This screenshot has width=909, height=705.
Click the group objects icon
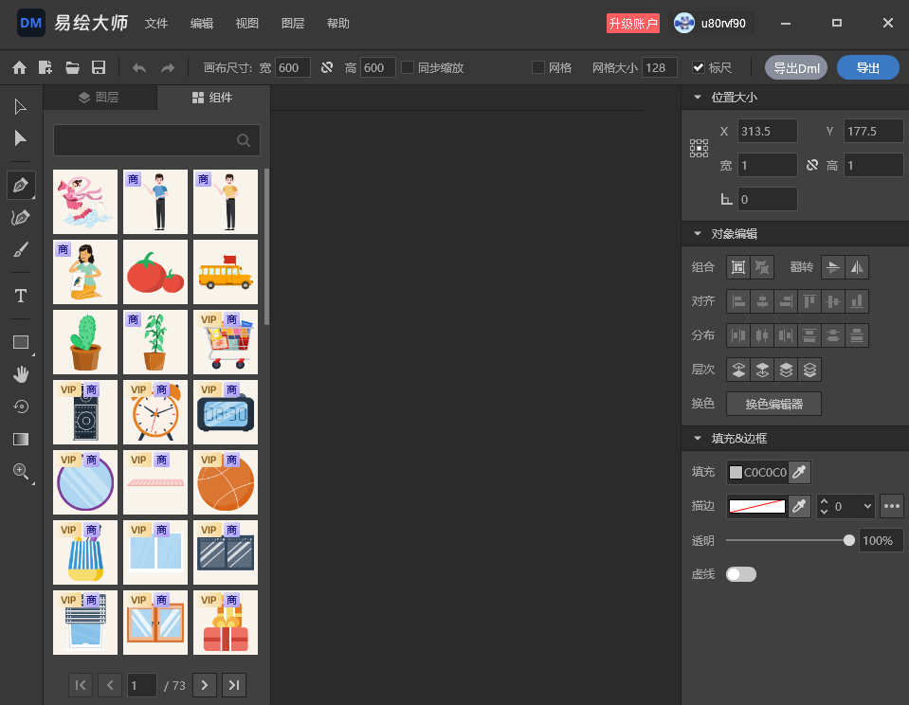click(x=738, y=267)
